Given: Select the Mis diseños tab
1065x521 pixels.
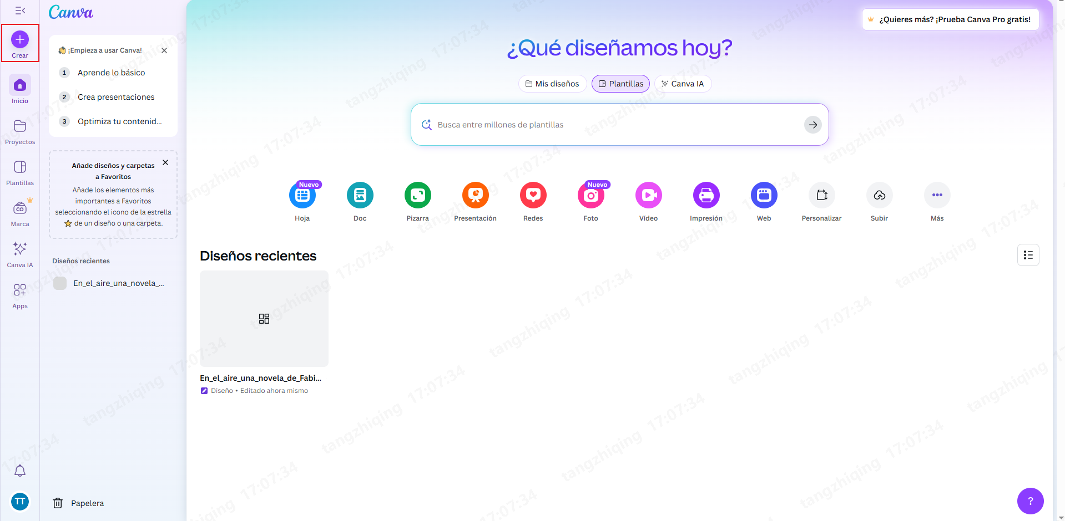Looking at the screenshot, I should point(552,84).
